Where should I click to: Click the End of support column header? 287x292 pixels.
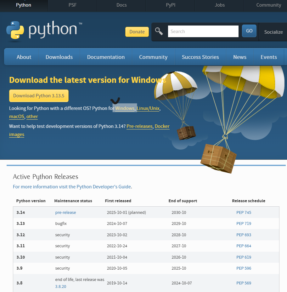(x=183, y=201)
